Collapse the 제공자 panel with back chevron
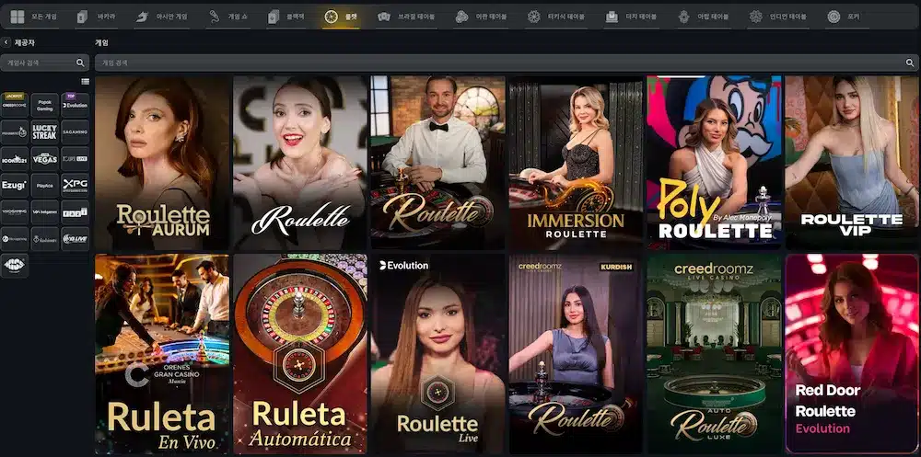Viewport: 921px width, 457px height. tap(6, 42)
